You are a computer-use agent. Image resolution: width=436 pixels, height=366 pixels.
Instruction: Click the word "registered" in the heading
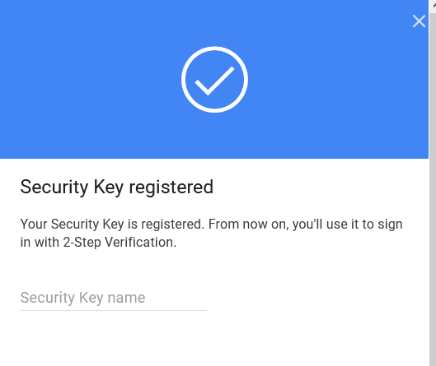click(171, 188)
